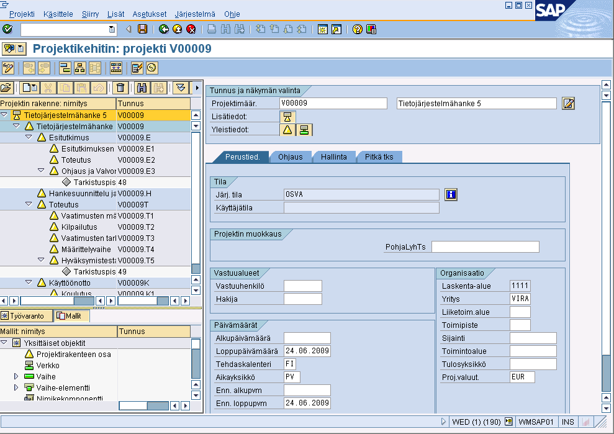Select the Tarkistuspis 48 milestone row
Viewport: 614px width, 434px height.
[x=95, y=182]
